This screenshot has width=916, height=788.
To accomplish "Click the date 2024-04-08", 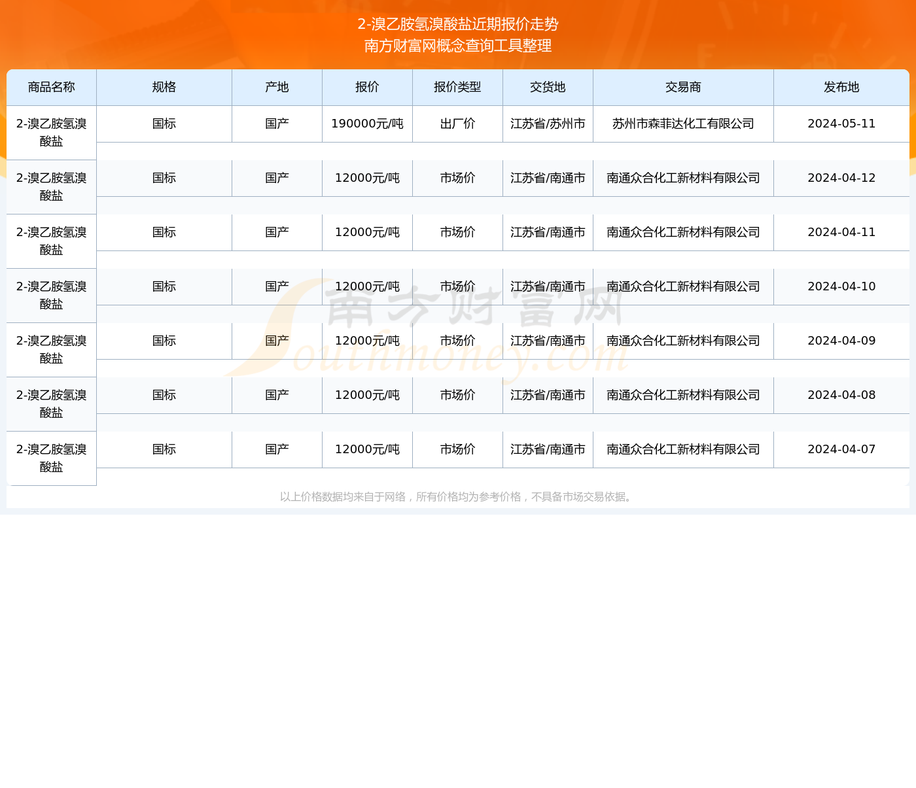I will [841, 395].
